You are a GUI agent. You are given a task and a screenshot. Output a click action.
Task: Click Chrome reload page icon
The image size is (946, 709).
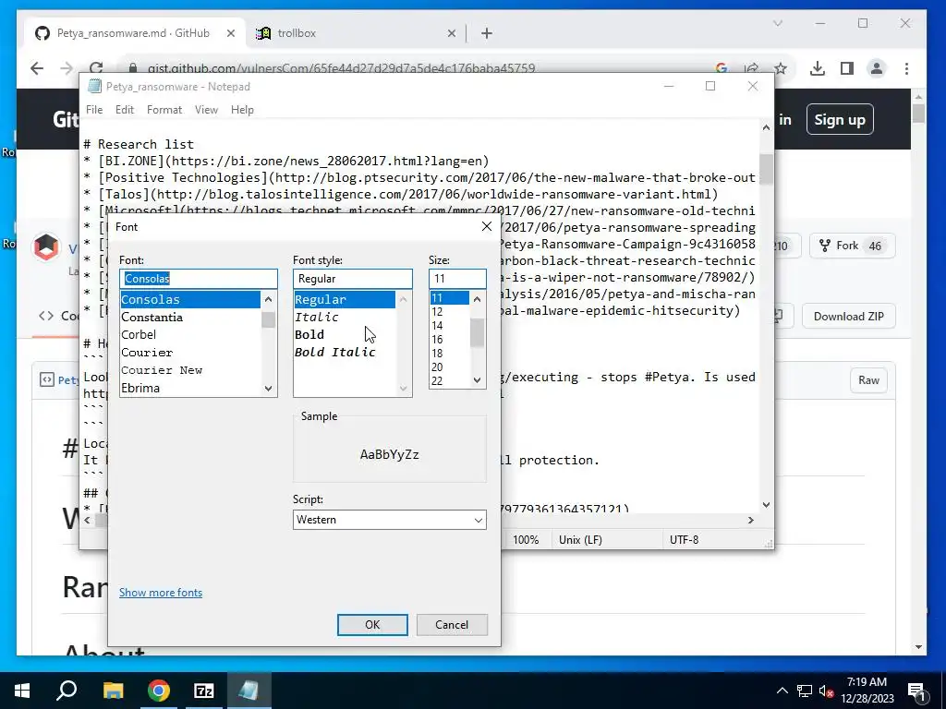pyautogui.click(x=96, y=68)
